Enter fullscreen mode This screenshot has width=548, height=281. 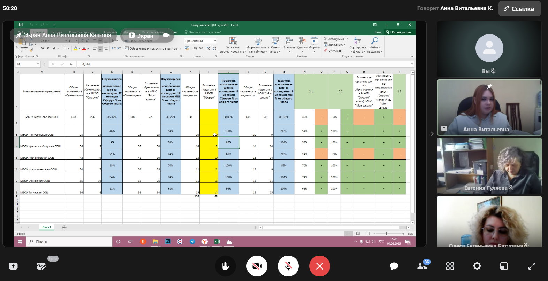532,266
